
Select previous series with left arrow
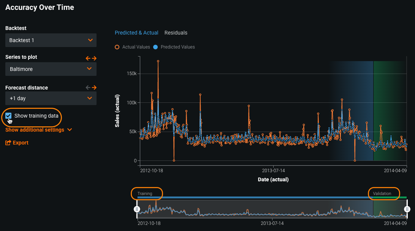[88, 58]
